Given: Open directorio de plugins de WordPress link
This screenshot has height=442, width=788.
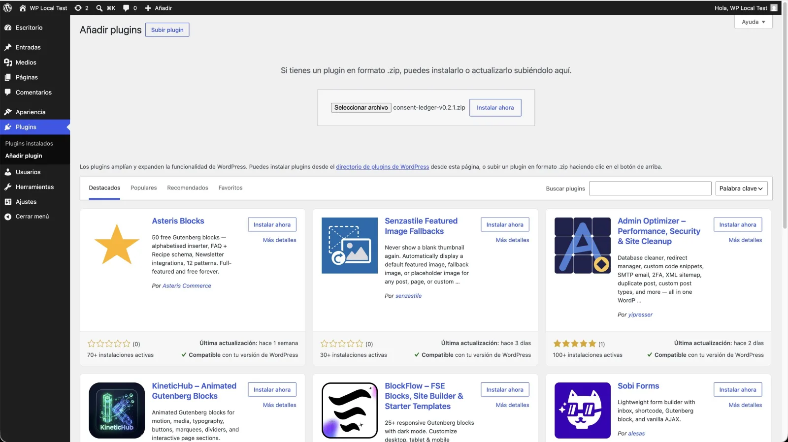Looking at the screenshot, I should (x=382, y=167).
